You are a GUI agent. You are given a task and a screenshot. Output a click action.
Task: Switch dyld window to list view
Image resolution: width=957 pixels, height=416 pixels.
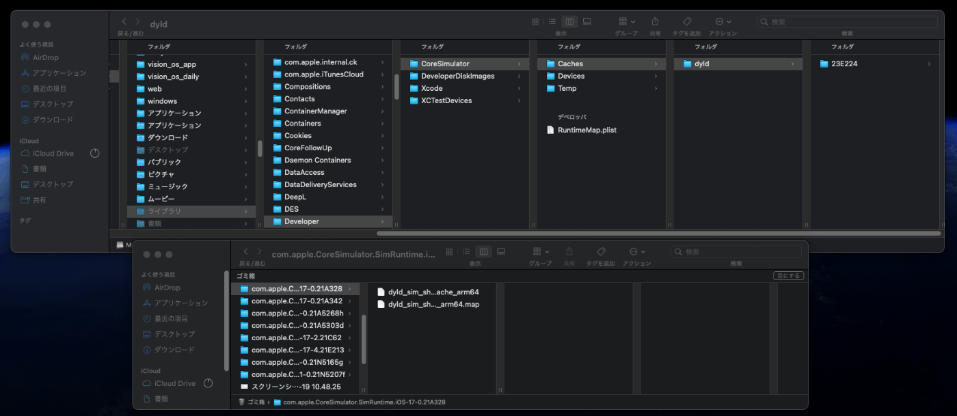click(552, 22)
